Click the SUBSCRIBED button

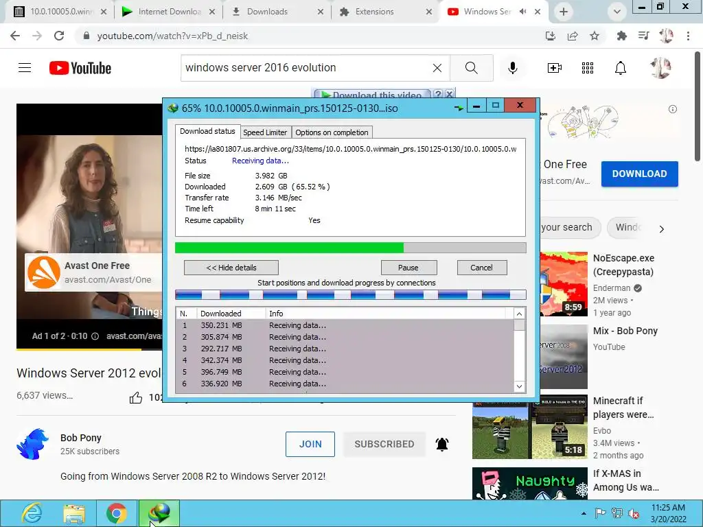coord(384,444)
